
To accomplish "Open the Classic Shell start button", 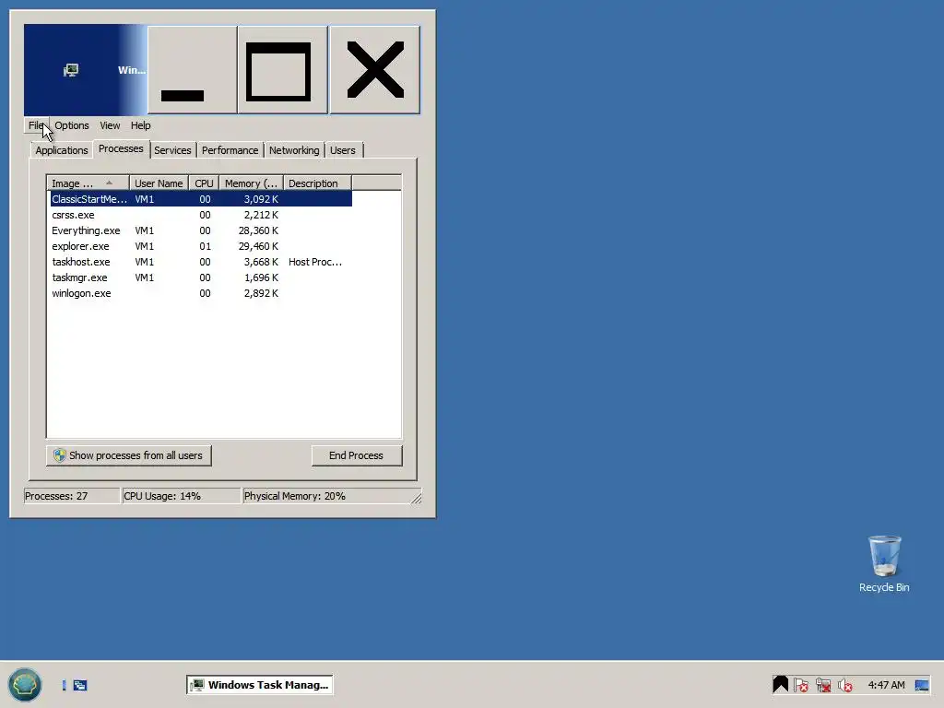I will 25,685.
